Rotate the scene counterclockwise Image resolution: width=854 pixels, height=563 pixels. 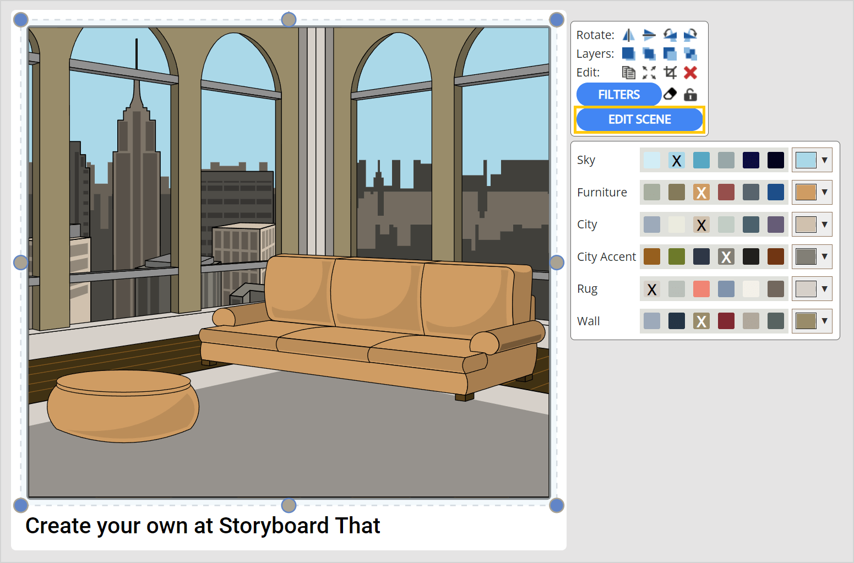point(670,35)
